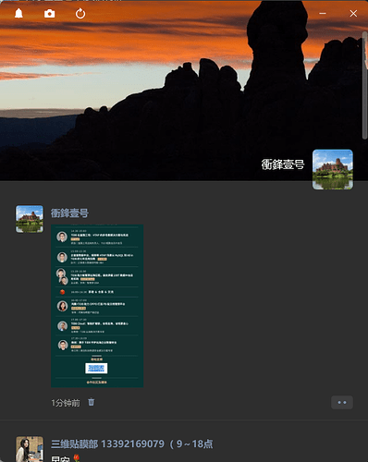The height and width of the screenshot is (462, 368).
Task: Open the profile avatar on cover photo
Action: coord(333,169)
